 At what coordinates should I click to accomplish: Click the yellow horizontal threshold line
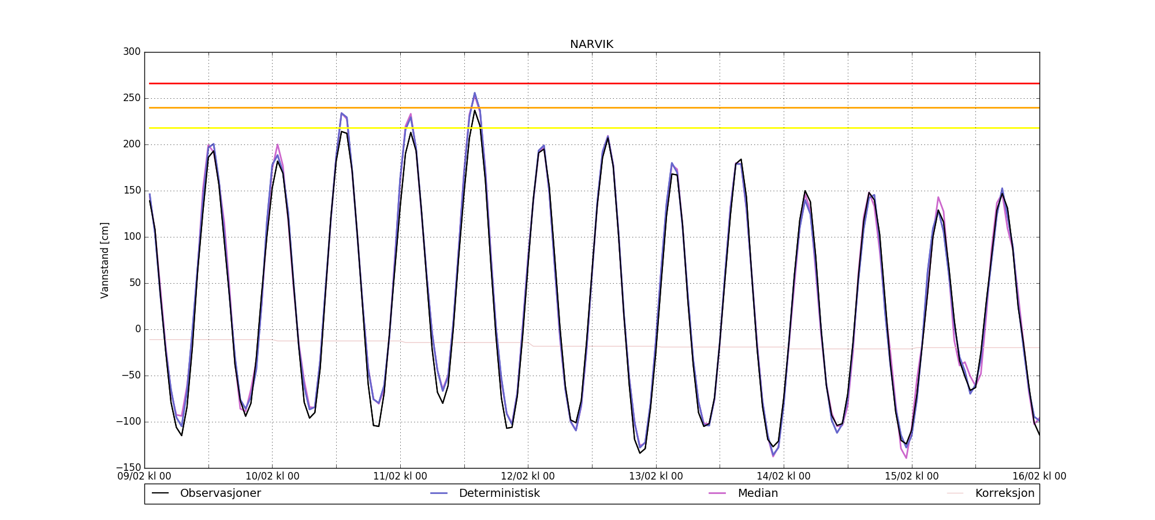(x=594, y=128)
